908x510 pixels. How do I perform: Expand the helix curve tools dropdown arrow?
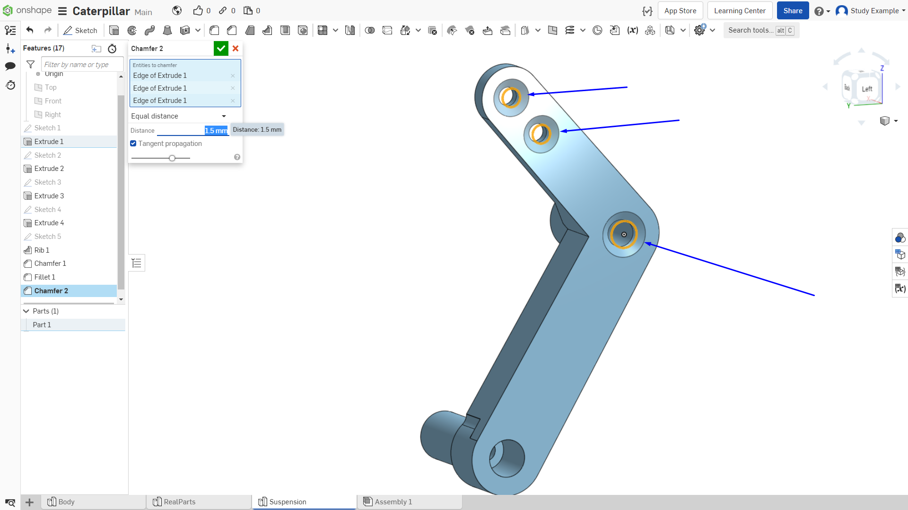[583, 30]
